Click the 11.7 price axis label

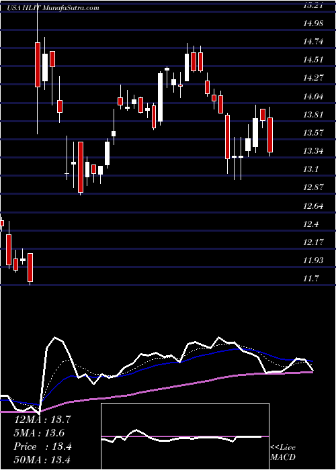[x=310, y=279]
